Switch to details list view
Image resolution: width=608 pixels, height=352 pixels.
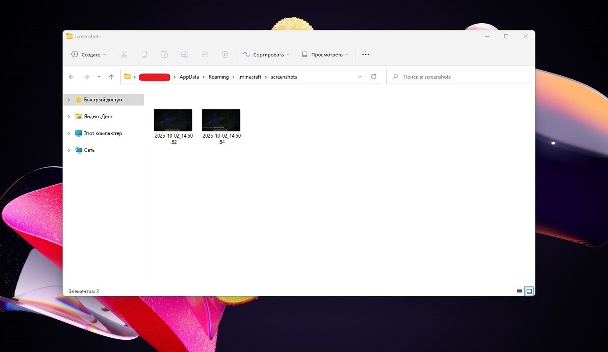(519, 291)
